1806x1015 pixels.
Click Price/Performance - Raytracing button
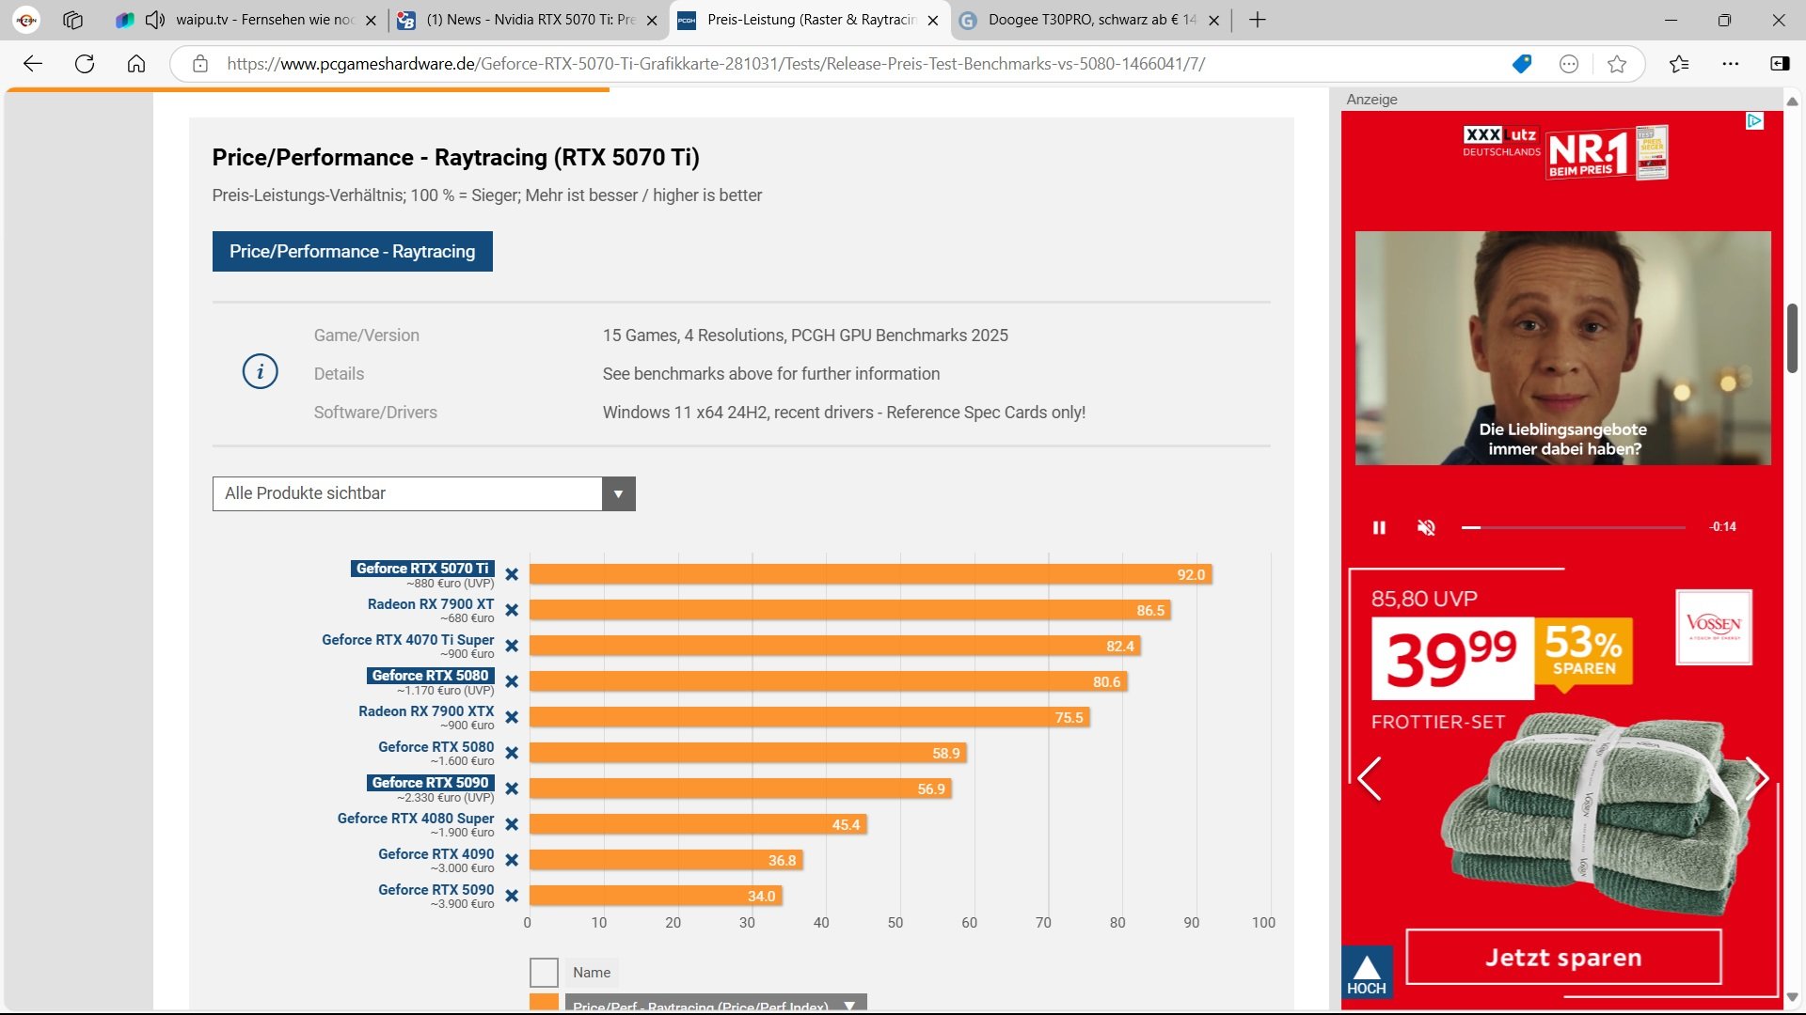(352, 251)
